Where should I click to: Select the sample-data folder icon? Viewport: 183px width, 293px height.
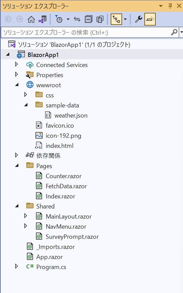coord(39,105)
